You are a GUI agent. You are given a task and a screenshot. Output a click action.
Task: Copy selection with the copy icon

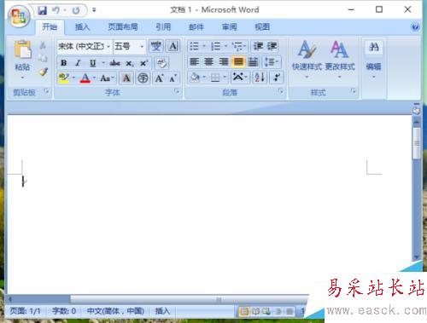43,58
